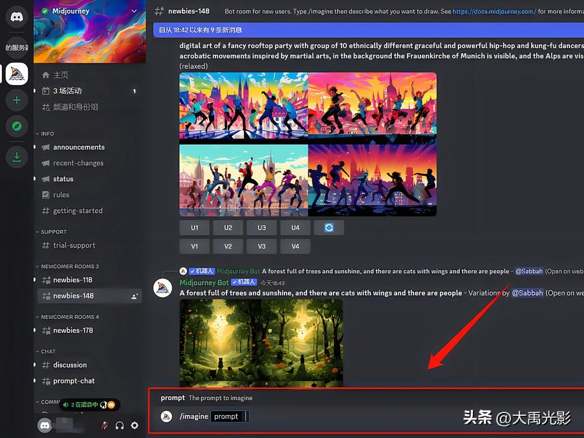Click the voice status pill 2 在语音中
The image size is (584, 438).
click(89, 405)
